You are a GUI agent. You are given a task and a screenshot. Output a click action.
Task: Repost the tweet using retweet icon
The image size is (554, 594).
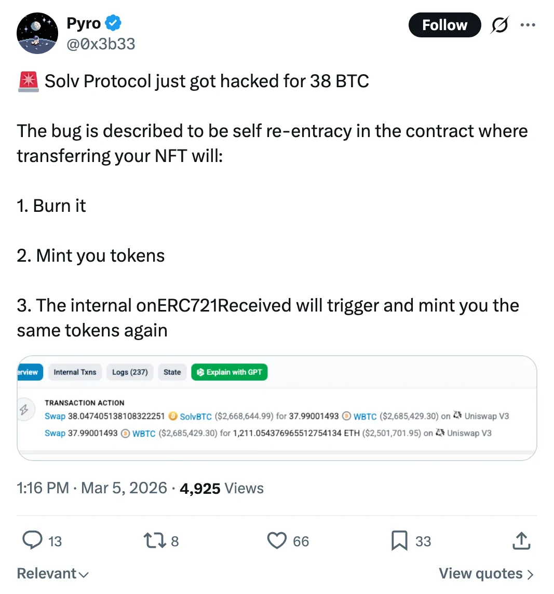pyautogui.click(x=154, y=541)
